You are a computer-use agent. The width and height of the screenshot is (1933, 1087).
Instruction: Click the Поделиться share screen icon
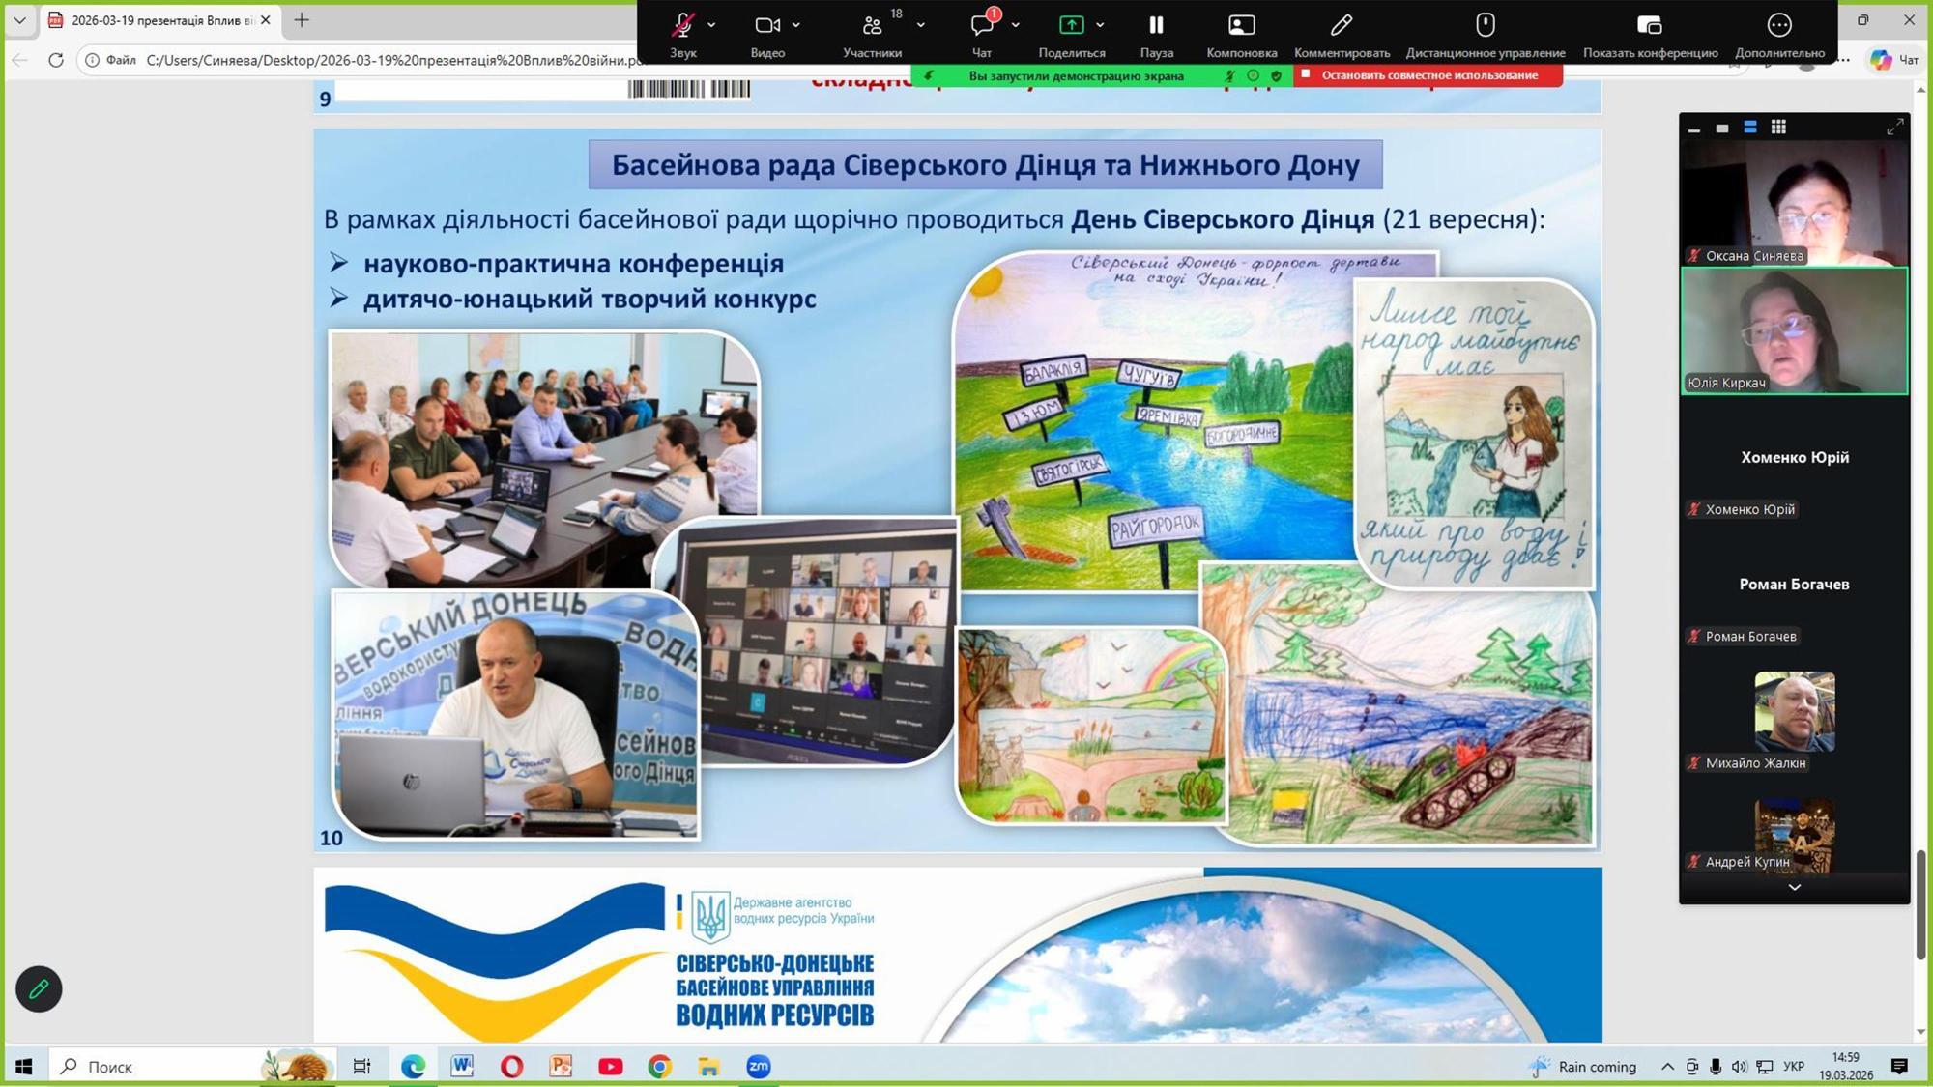(1071, 26)
